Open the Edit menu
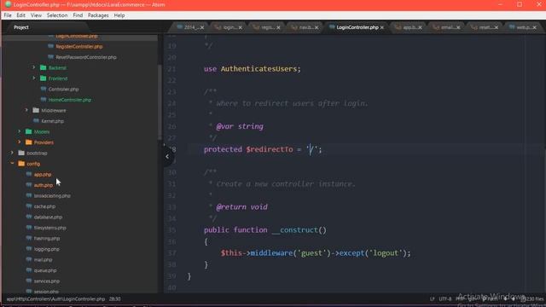Viewport: 546px width, 307px height. click(x=20, y=15)
